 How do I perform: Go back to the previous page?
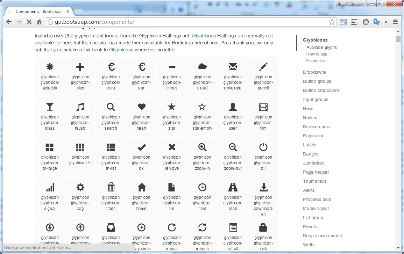tap(9, 22)
